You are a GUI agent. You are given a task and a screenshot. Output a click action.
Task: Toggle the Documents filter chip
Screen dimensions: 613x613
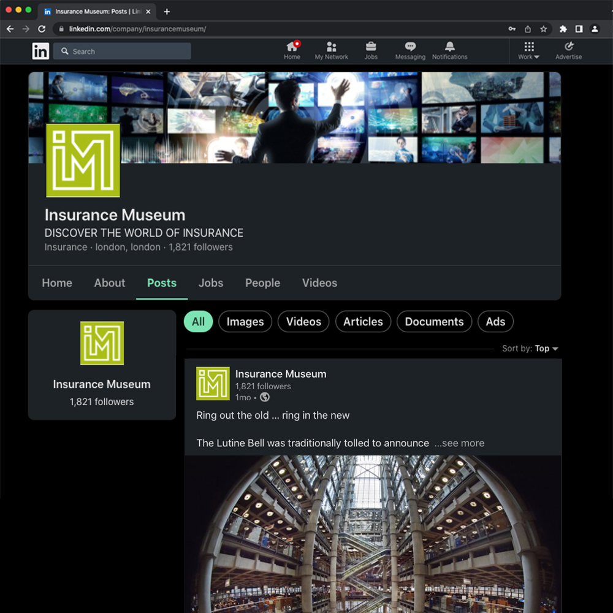[434, 321]
